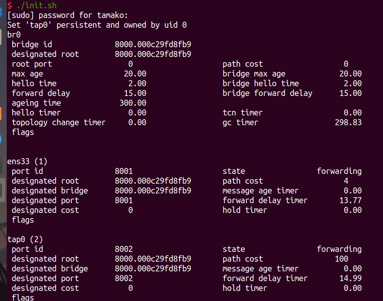This screenshot has height=301, width=383.
Task: Click the tap0 (2) port heading
Action: (25, 239)
